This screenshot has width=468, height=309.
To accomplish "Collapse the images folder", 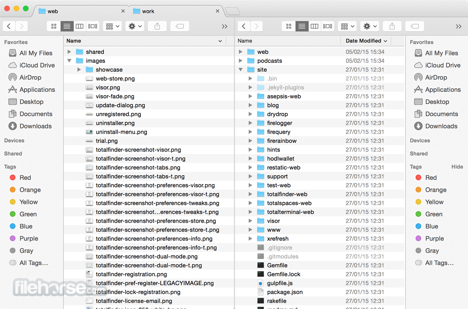I will pos(69,60).
